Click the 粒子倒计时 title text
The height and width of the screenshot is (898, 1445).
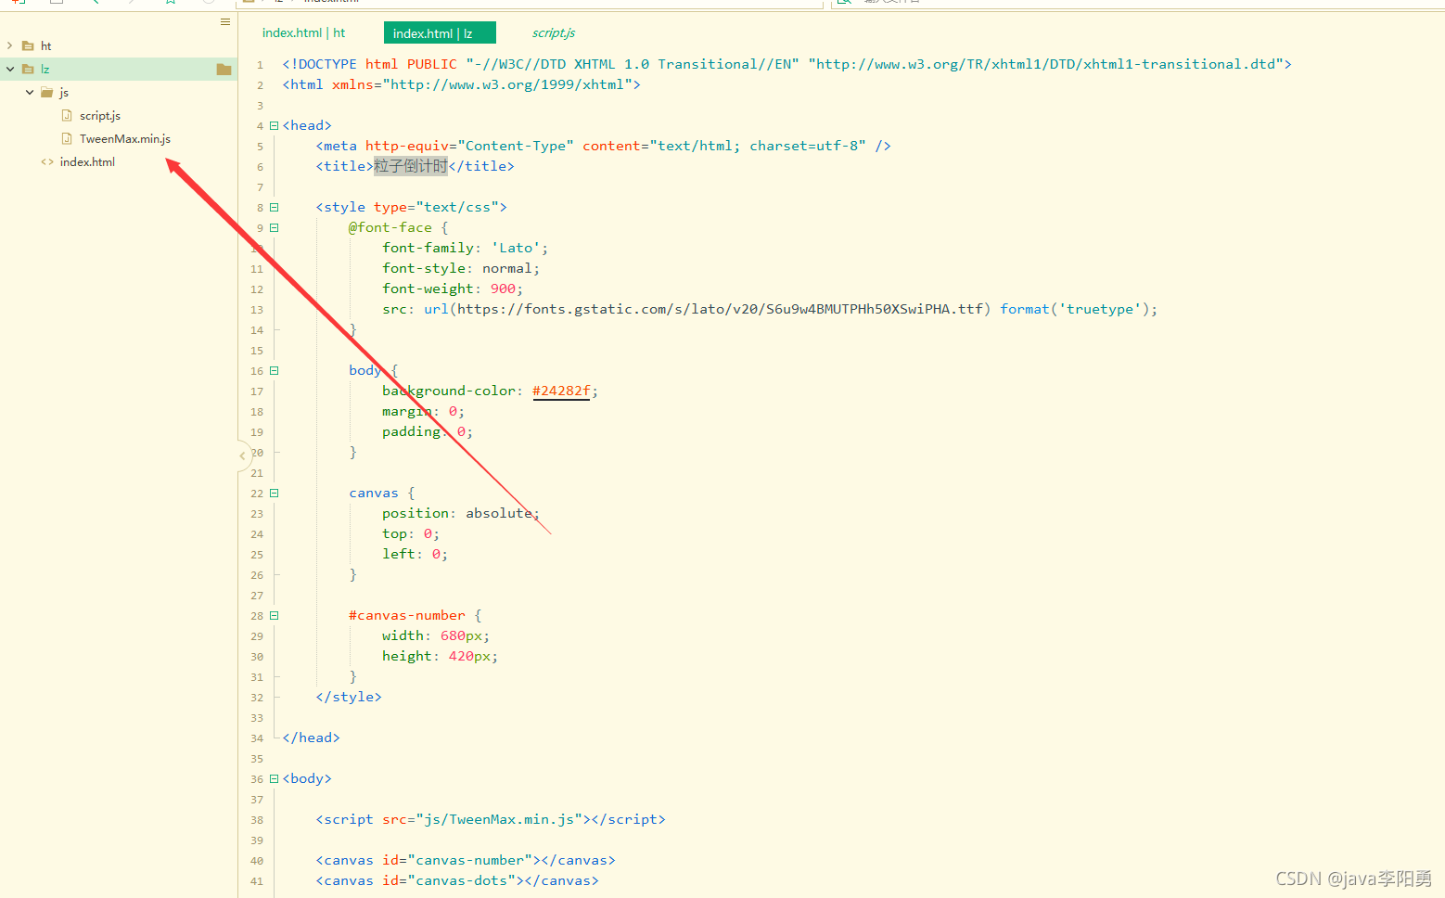411,166
